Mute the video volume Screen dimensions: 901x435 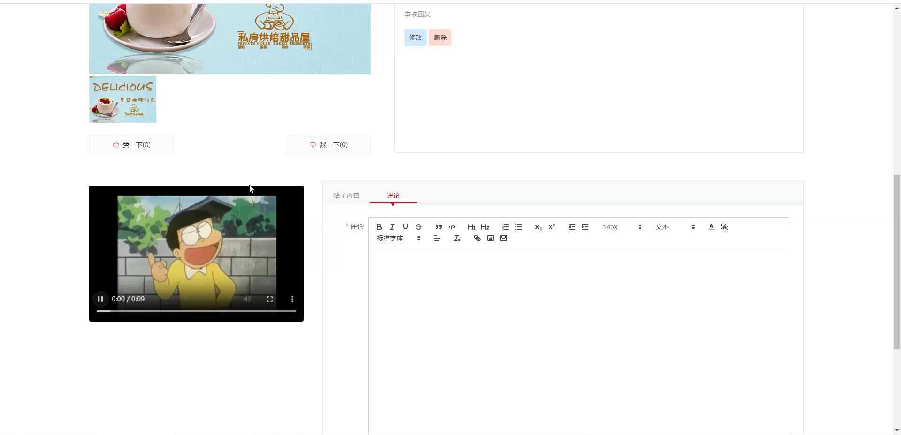coord(247,299)
